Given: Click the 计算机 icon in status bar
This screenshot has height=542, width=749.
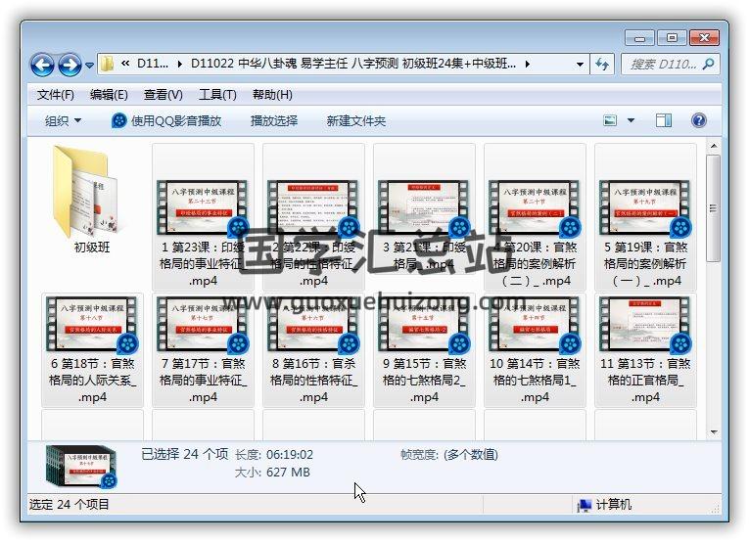Looking at the screenshot, I should pos(585,505).
